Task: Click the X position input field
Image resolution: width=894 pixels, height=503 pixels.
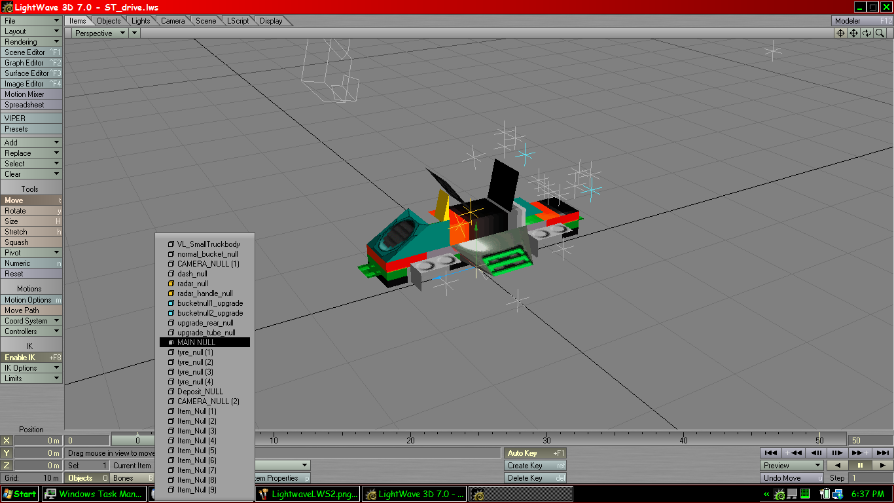Action: (38, 441)
